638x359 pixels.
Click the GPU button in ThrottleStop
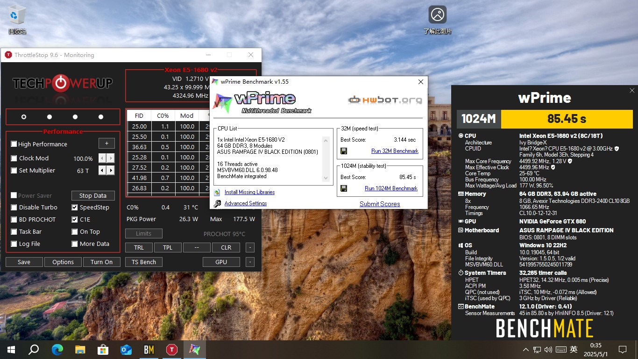coord(221,262)
